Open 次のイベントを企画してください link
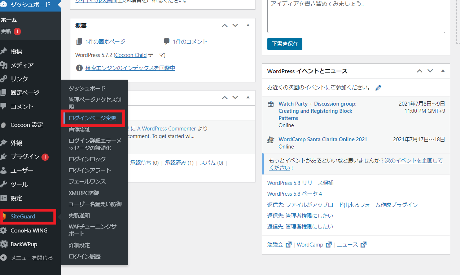This screenshot has width=460, height=275. 356,164
